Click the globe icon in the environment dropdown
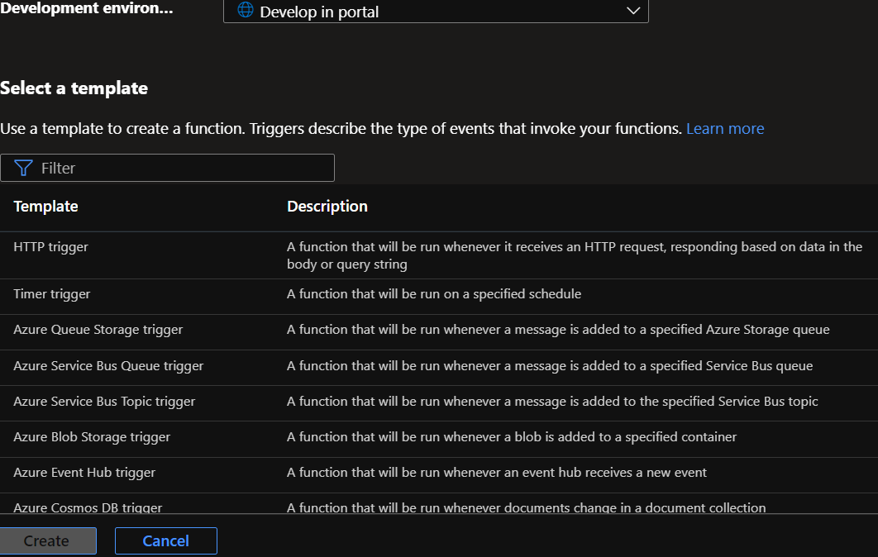Screen dimensions: 878x557 pyautogui.click(x=245, y=12)
